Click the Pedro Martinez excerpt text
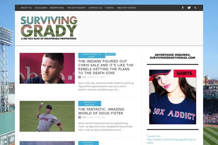Screen dimensions: 218x145 [x=106, y=86]
